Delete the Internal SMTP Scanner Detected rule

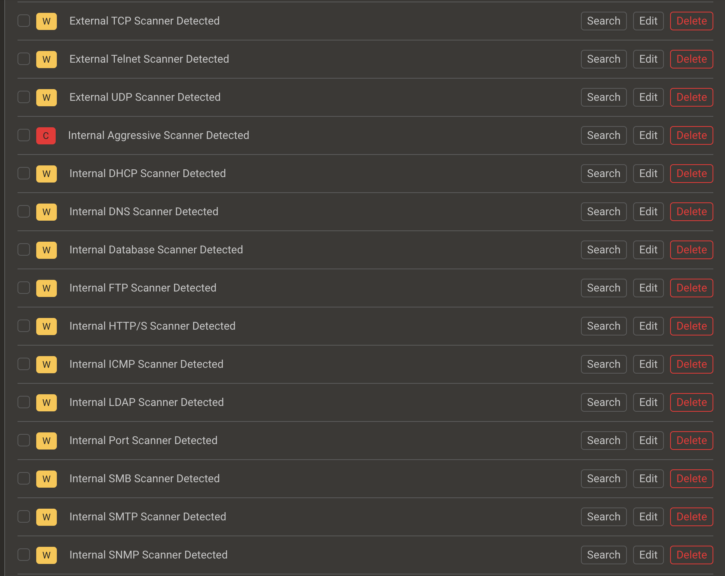pos(692,517)
